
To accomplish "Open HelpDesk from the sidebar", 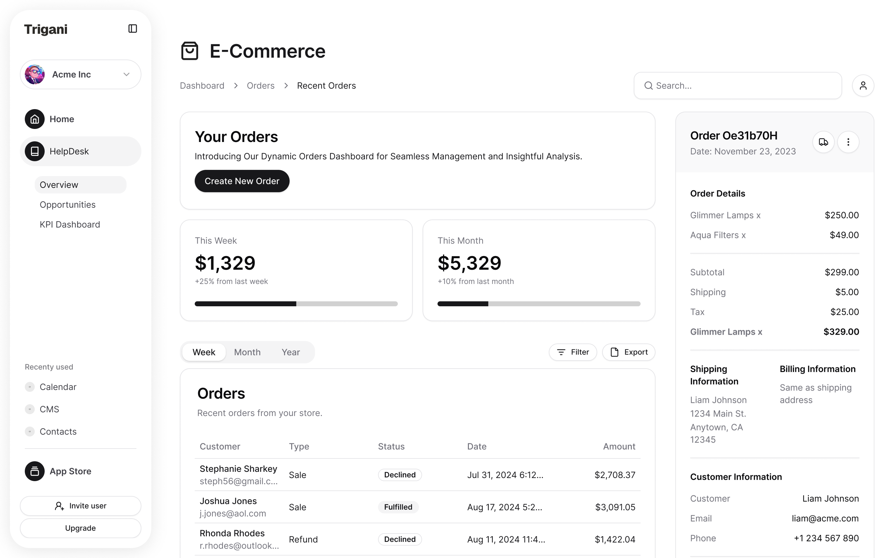I will coord(69,151).
